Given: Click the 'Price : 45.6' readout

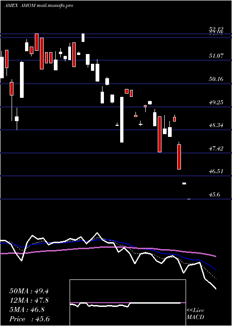Looking at the screenshot, I should coord(29,319).
